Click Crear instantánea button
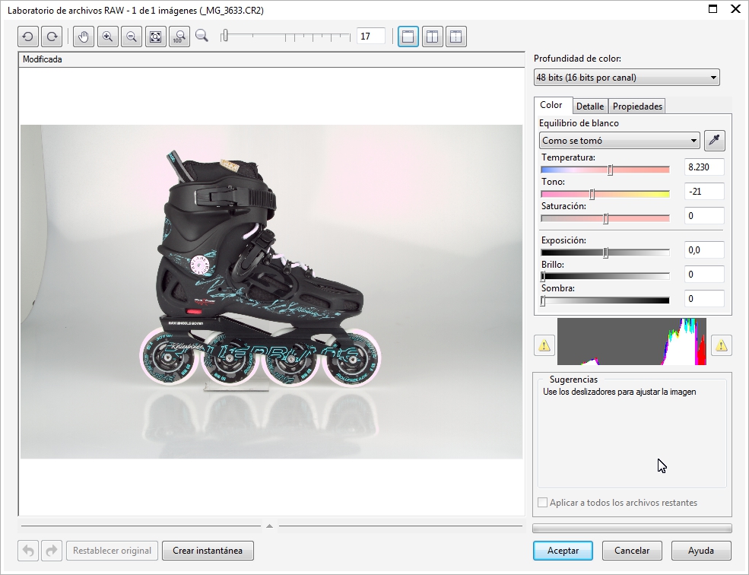The image size is (749, 575). [208, 551]
